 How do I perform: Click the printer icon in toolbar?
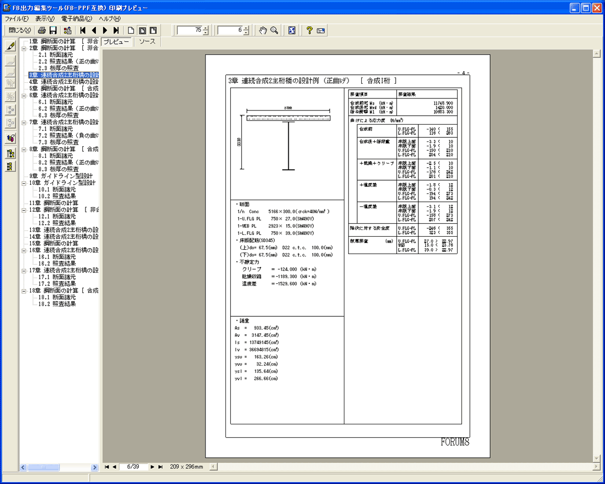tap(42, 30)
